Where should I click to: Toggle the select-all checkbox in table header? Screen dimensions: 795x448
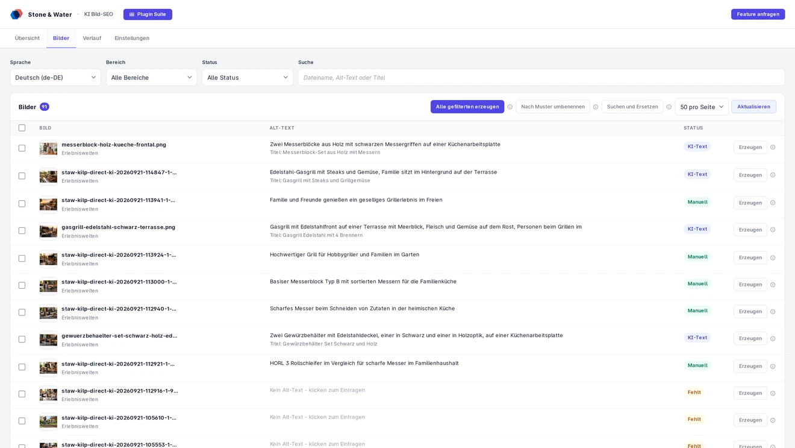(x=22, y=128)
